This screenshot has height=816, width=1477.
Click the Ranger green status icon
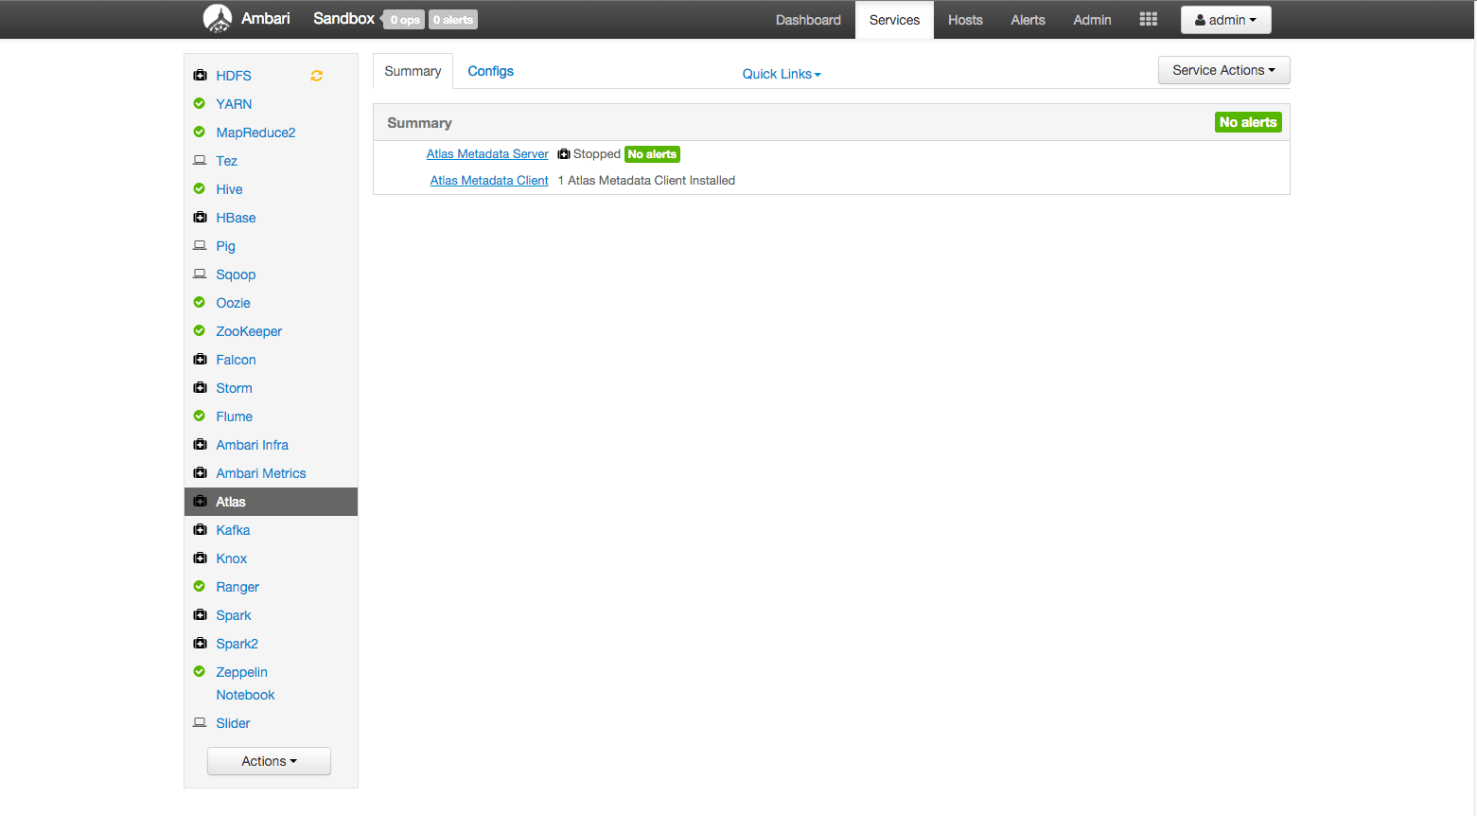[x=200, y=586]
